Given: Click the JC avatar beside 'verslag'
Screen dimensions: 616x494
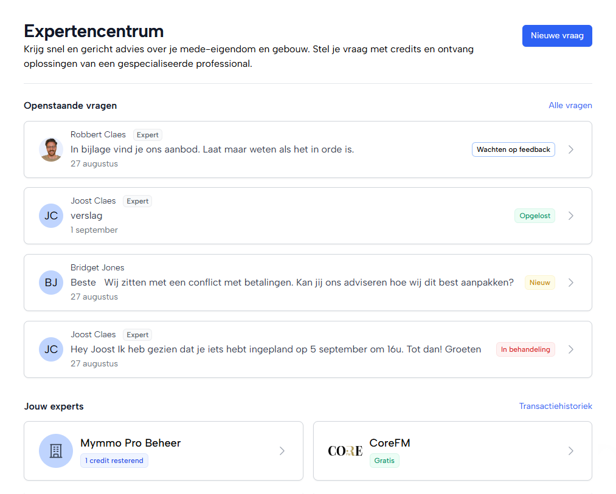Looking at the screenshot, I should pyautogui.click(x=51, y=216).
